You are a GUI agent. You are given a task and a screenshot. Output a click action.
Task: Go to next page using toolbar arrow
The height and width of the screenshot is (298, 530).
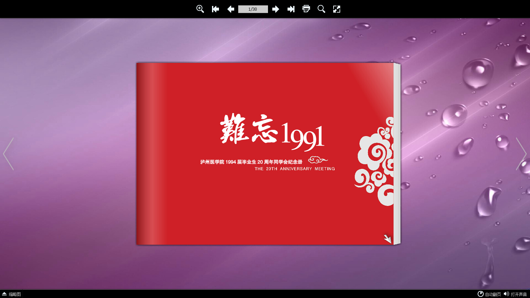coord(276,9)
